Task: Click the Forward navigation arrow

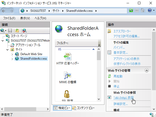Action: pyautogui.click(x=11, y=11)
